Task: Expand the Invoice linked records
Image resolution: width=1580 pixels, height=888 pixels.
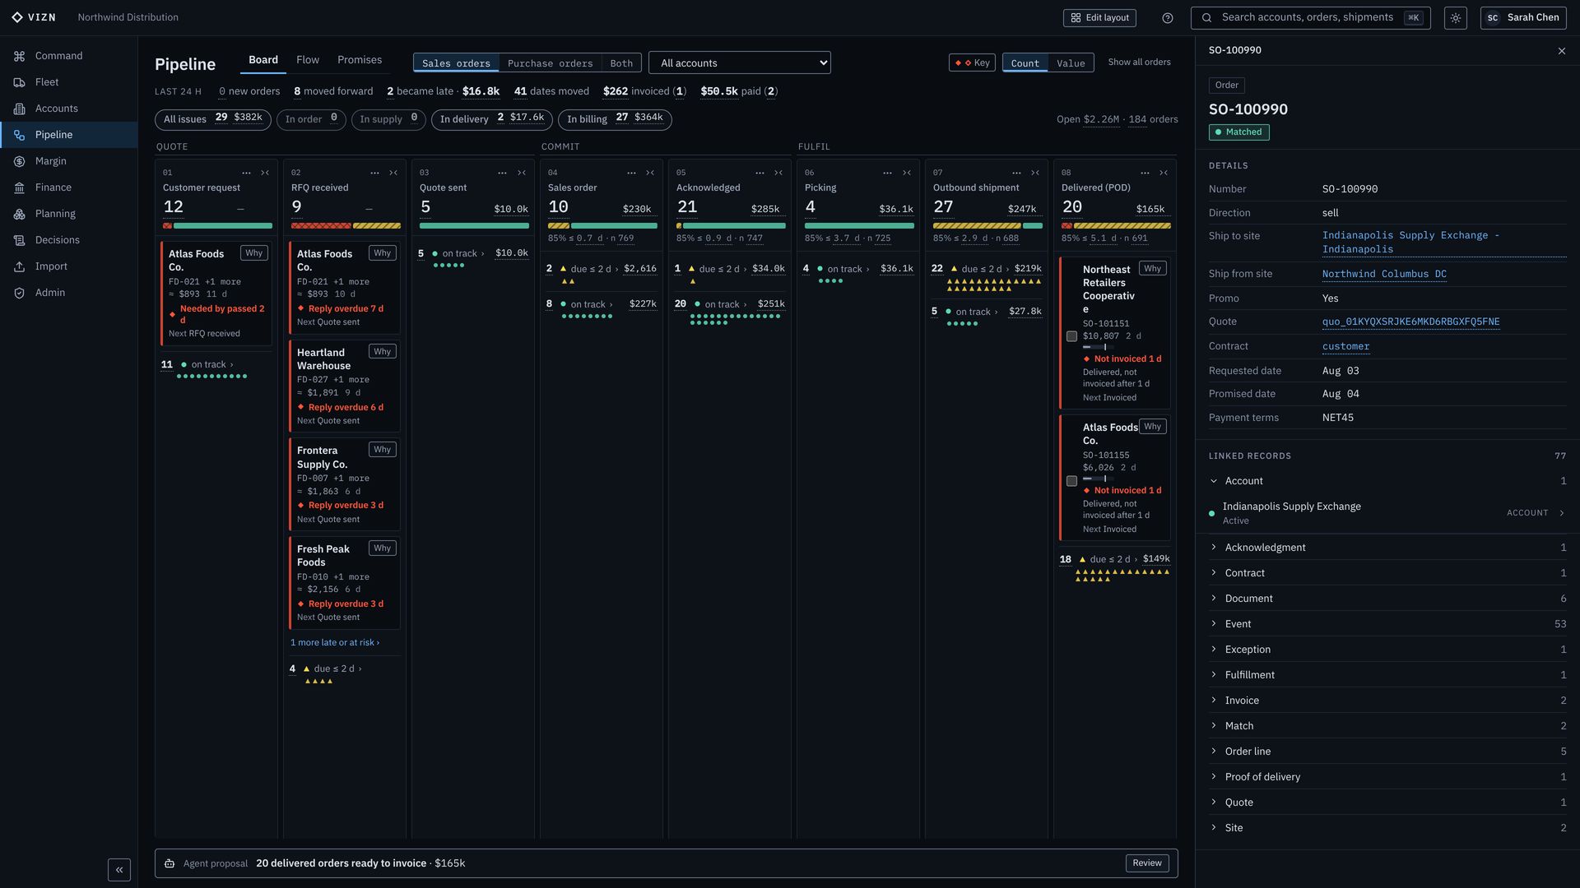Action: (1387, 701)
